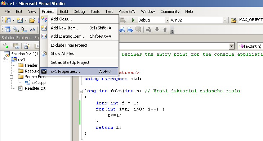Collapse the cv1 project tree node
263x141 pixels.
tap(5, 60)
